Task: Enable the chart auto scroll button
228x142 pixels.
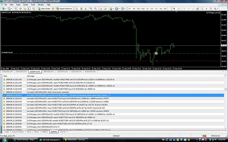Action: point(101,9)
